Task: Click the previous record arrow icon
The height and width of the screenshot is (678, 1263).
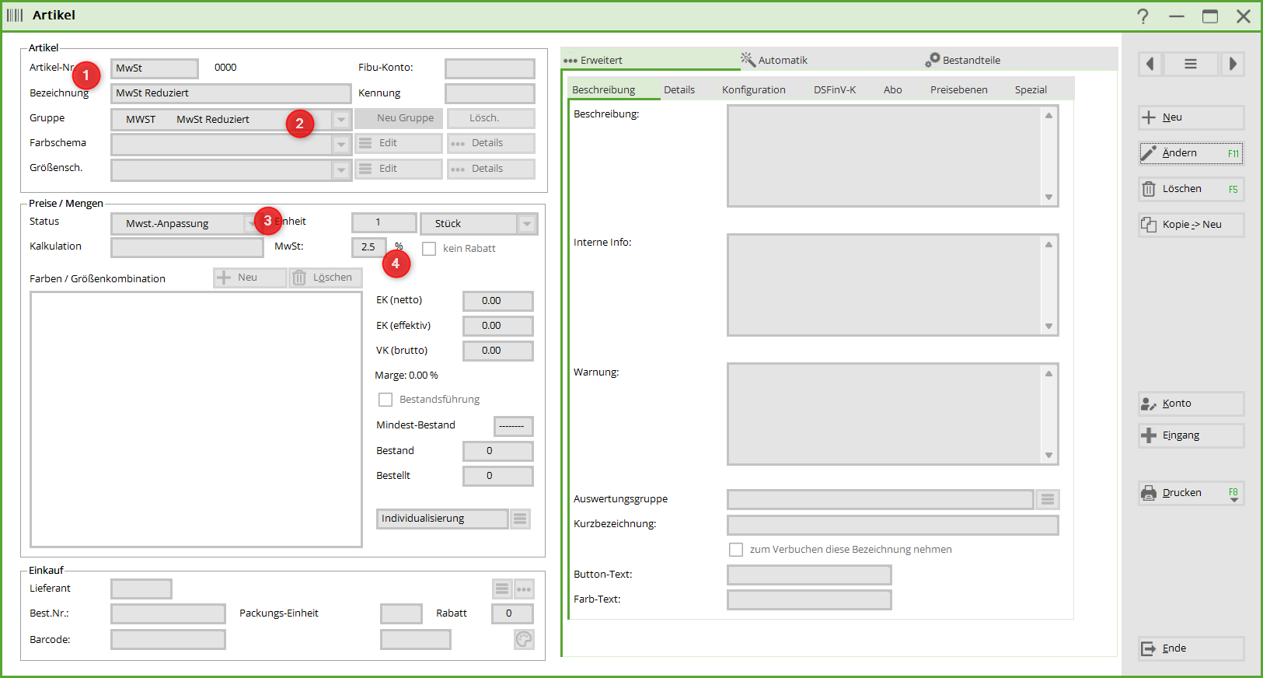Action: click(x=1150, y=64)
